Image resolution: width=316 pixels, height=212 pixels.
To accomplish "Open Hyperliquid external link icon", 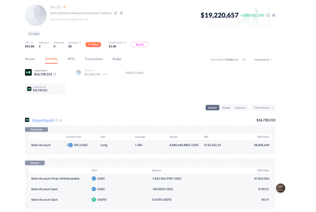I will click(60, 120).
